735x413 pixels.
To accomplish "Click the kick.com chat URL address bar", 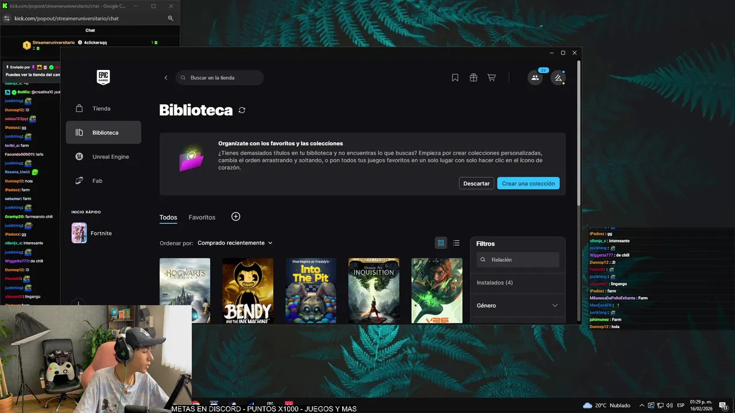I will 66,18.
